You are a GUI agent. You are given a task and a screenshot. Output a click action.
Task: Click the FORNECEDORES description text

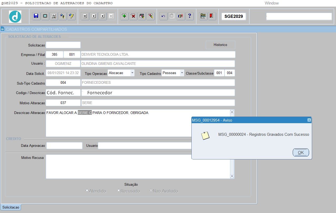[x=96, y=82]
